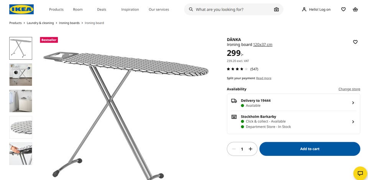The width and height of the screenshot is (368, 180).
Task: Open the Inspiration menu
Action: click(x=130, y=10)
